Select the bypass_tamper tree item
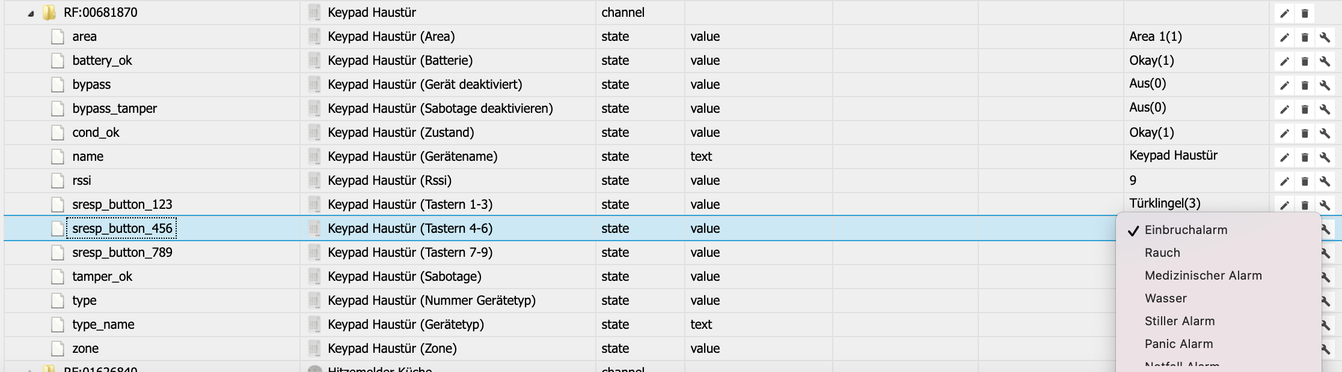Viewport: 1342px width, 372px height. [114, 109]
